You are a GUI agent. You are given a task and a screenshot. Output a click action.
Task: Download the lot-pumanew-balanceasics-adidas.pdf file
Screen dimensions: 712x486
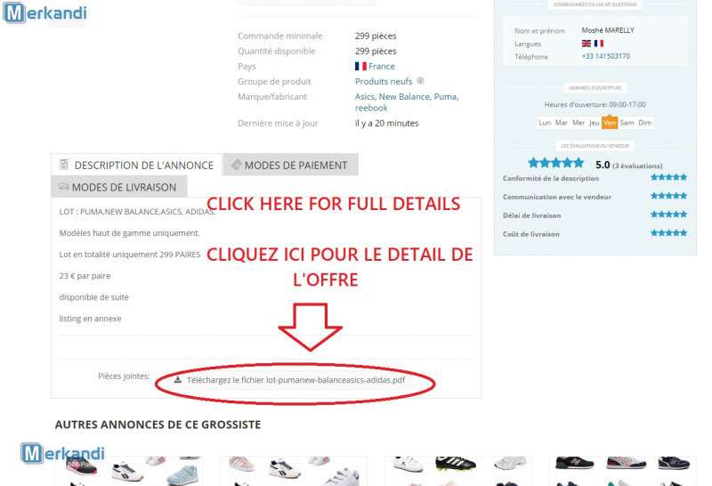pyautogui.click(x=295, y=380)
